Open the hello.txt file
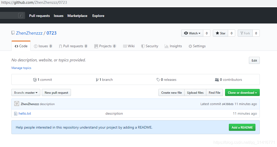This screenshot has height=147, width=277. [x=25, y=114]
